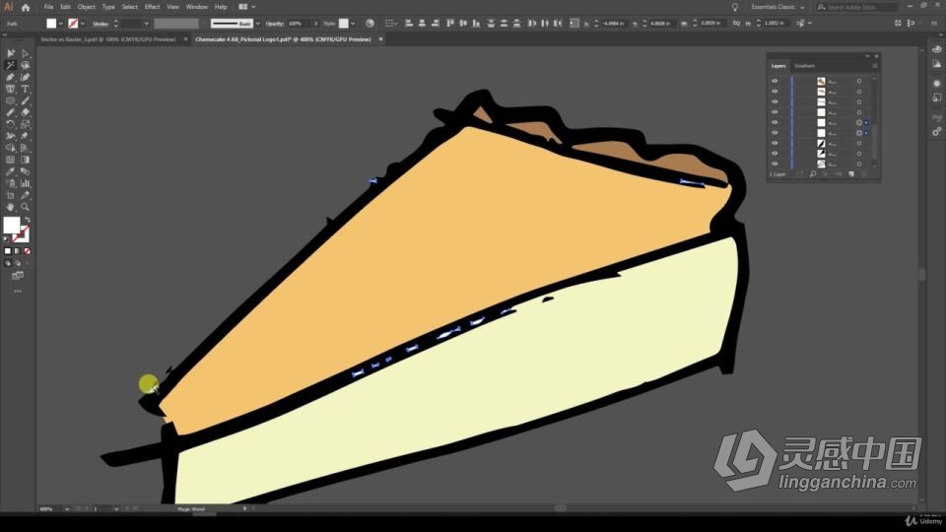Toggle visibility of fourth layer item
The width and height of the screenshot is (946, 532).
coord(775,111)
